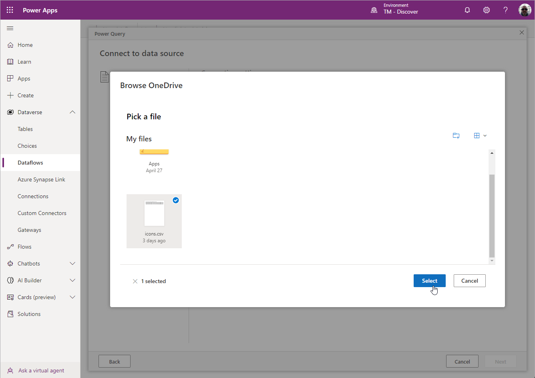This screenshot has height=378, width=535.
Task: Click the Cards (preview) icon
Action: pos(10,297)
